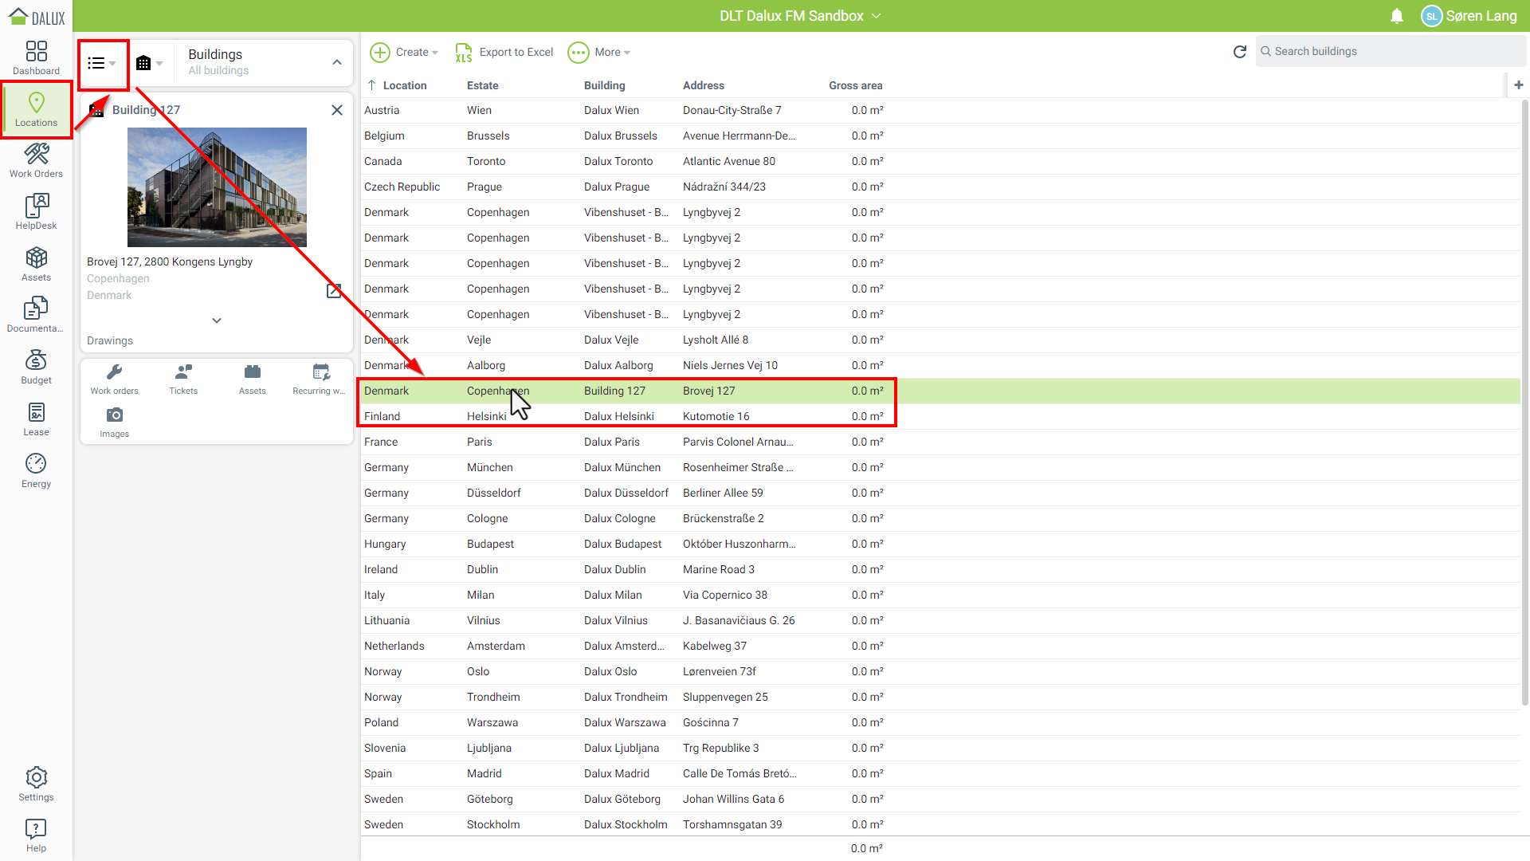Add a column with the plus icon

(x=1518, y=85)
